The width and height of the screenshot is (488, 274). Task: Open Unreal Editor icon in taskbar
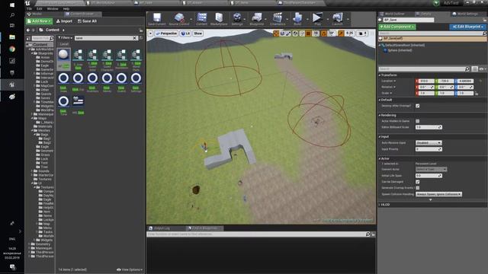(x=12, y=84)
